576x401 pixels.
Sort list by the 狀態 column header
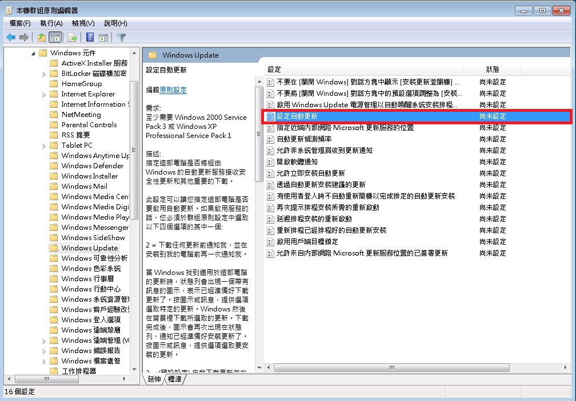pos(493,69)
